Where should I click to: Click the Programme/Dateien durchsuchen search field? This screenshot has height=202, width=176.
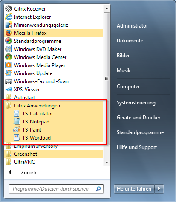(x=56, y=189)
